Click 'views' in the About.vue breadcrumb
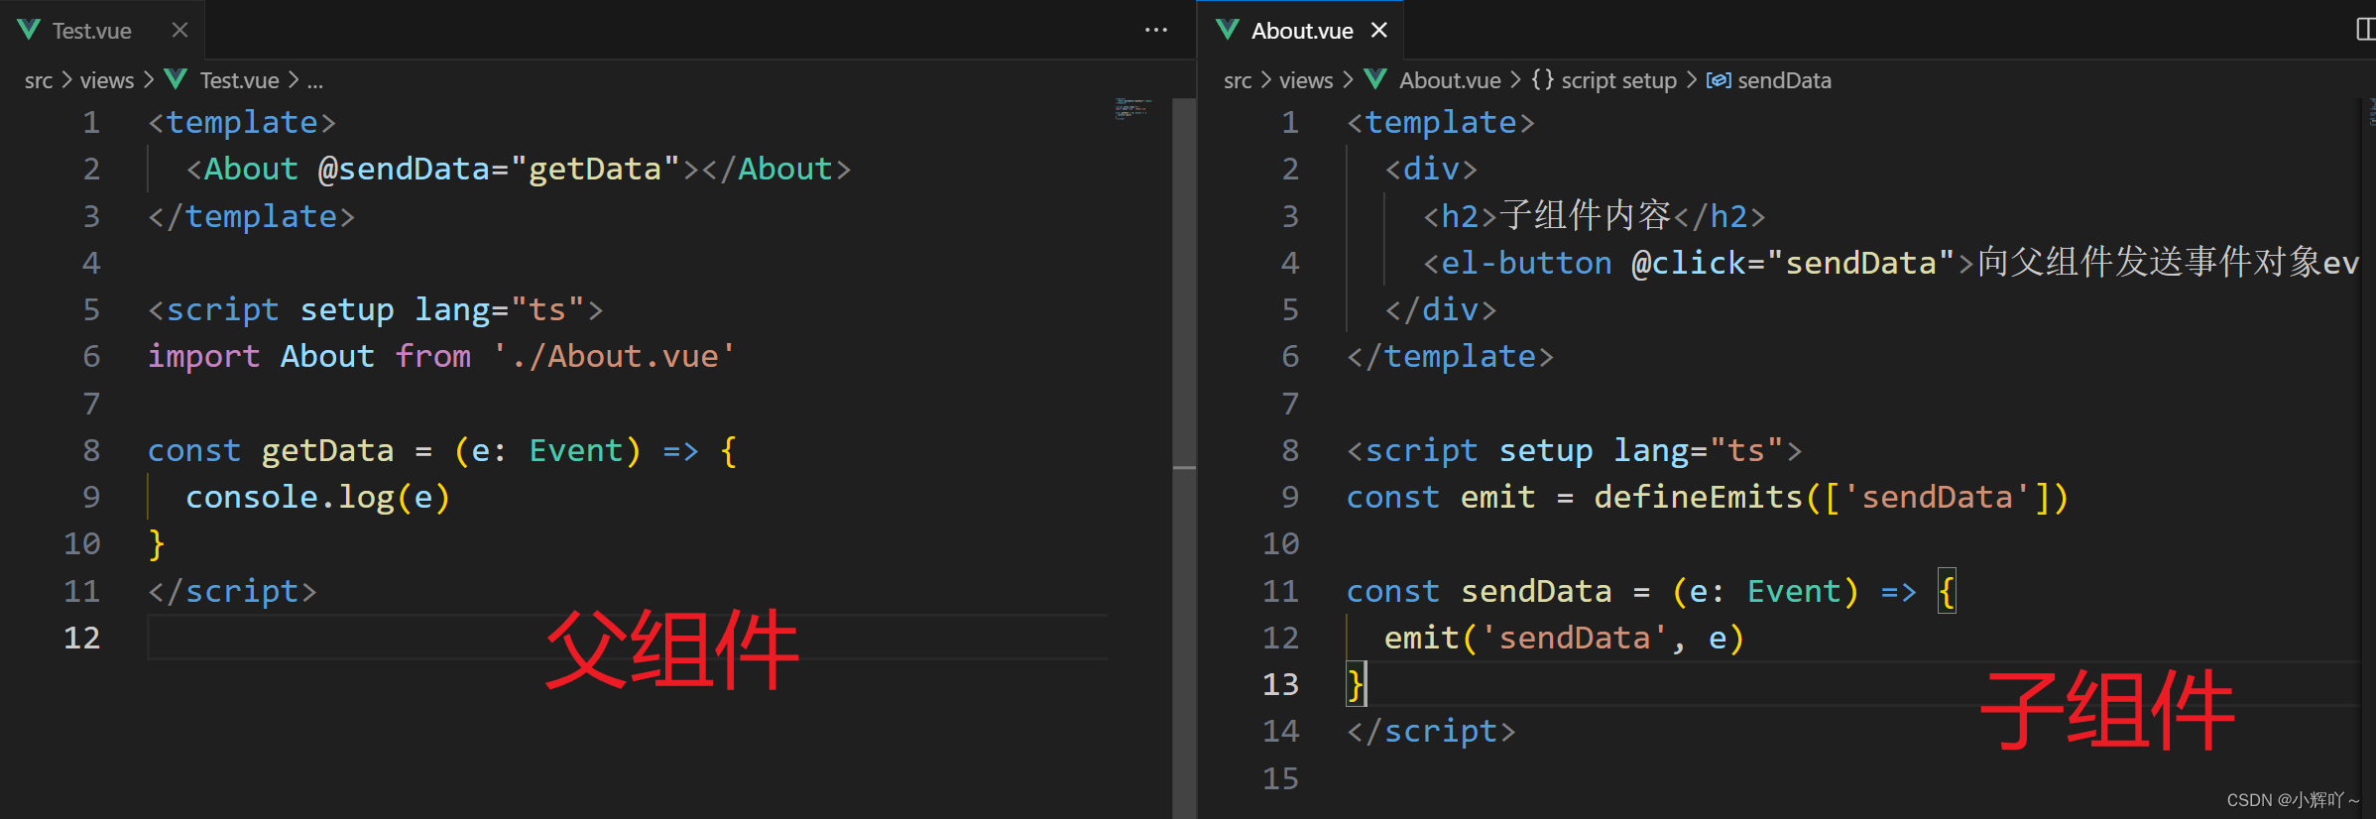Image resolution: width=2376 pixels, height=819 pixels. point(1305,80)
